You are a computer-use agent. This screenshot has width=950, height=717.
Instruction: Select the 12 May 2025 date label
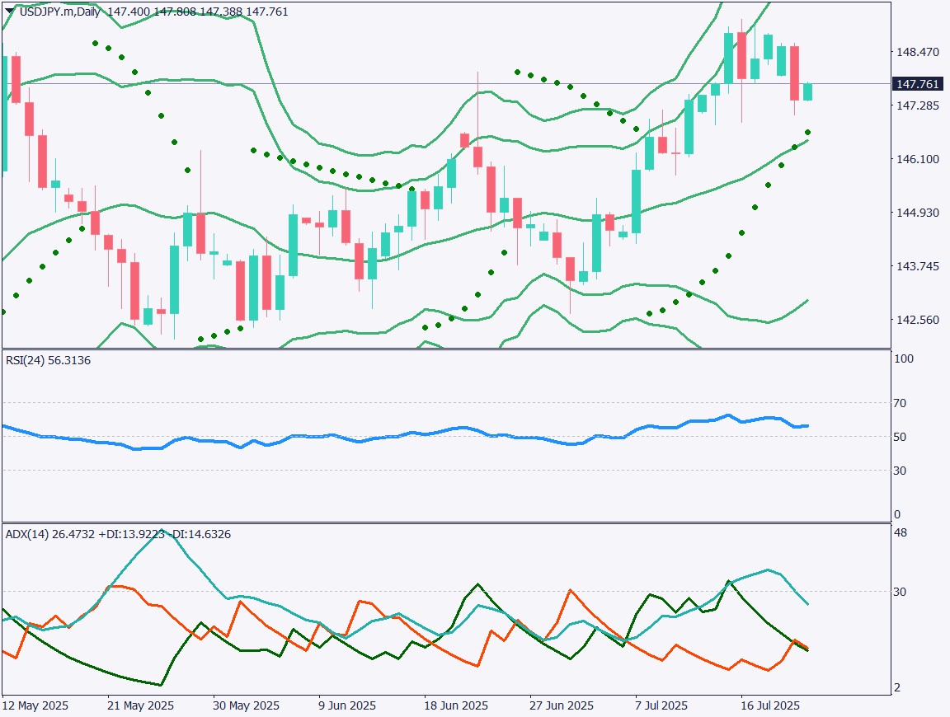(35, 706)
